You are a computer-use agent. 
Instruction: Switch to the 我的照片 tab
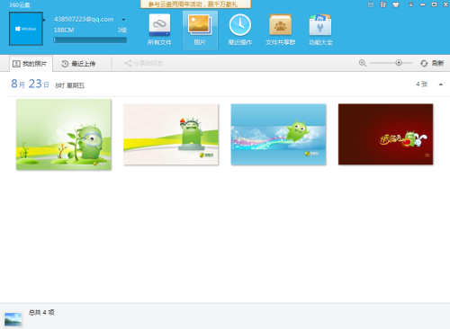(x=31, y=64)
